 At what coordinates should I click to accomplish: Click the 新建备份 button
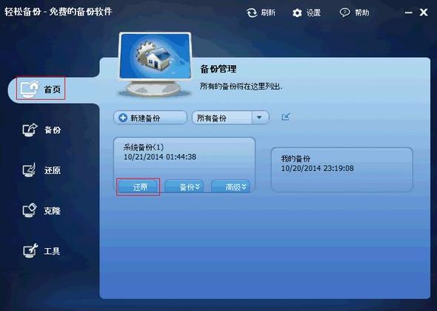(150, 118)
